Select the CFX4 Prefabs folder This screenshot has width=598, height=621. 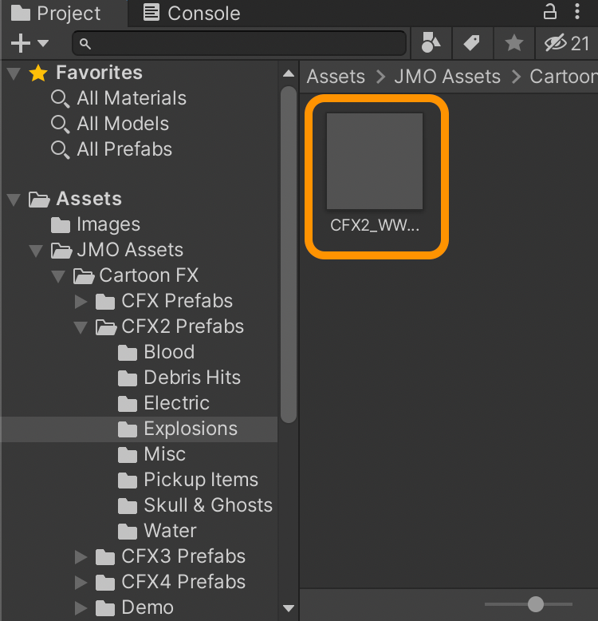coord(171,582)
